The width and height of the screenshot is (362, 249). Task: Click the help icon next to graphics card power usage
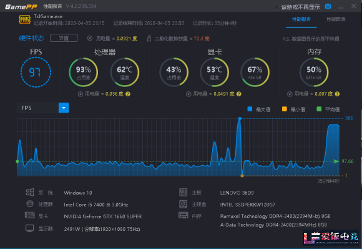coord(239,94)
